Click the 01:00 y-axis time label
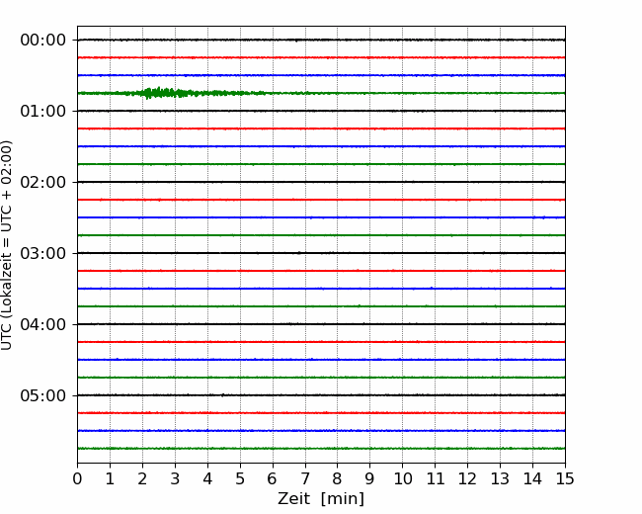Screen dimensions: 642x514 coord(43,111)
